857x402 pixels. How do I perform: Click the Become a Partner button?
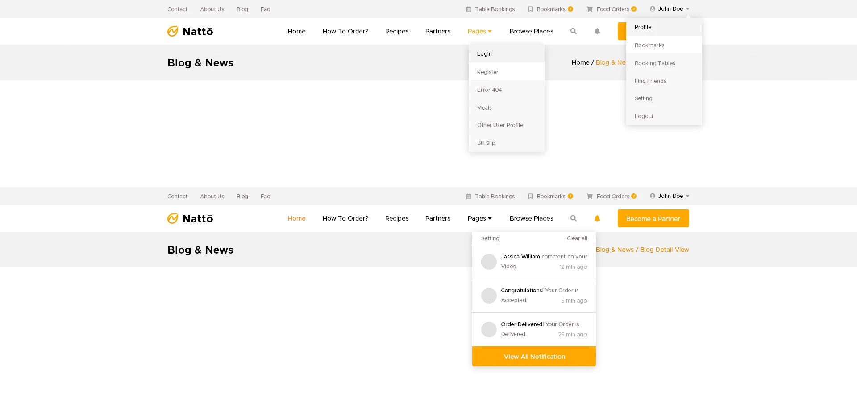click(x=653, y=218)
